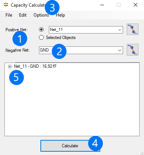Click the blue numbered marker 2
The image size is (144, 155).
point(59,51)
